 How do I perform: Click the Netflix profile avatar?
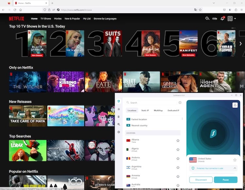coord(230,19)
